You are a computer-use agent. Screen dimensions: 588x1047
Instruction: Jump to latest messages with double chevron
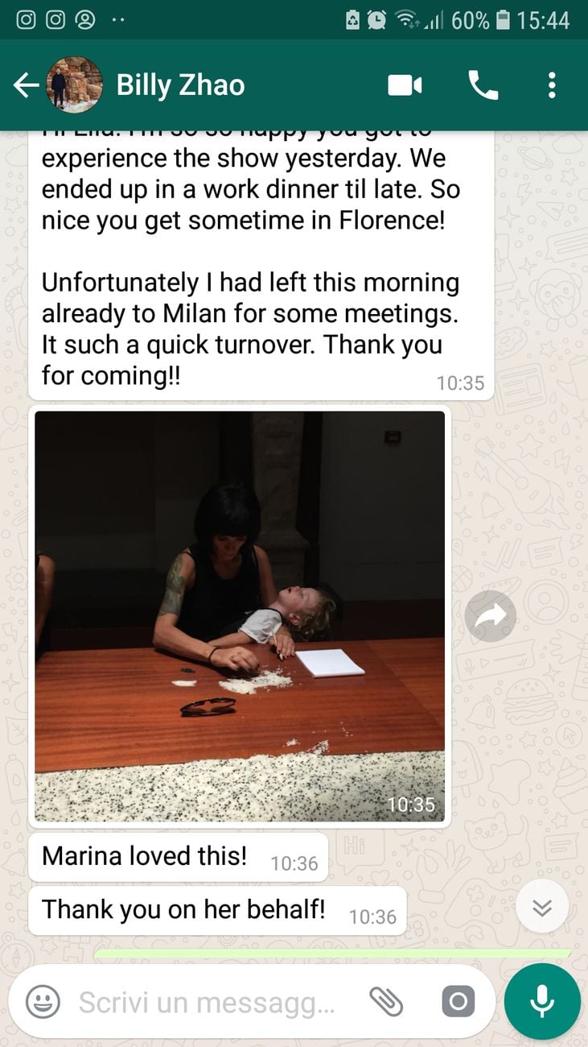[542, 908]
